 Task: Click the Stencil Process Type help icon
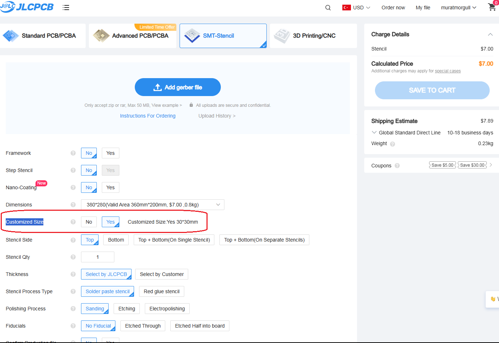[x=73, y=291]
